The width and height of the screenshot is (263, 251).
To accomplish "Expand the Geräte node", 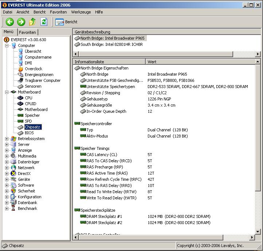I will (x=7, y=179).
